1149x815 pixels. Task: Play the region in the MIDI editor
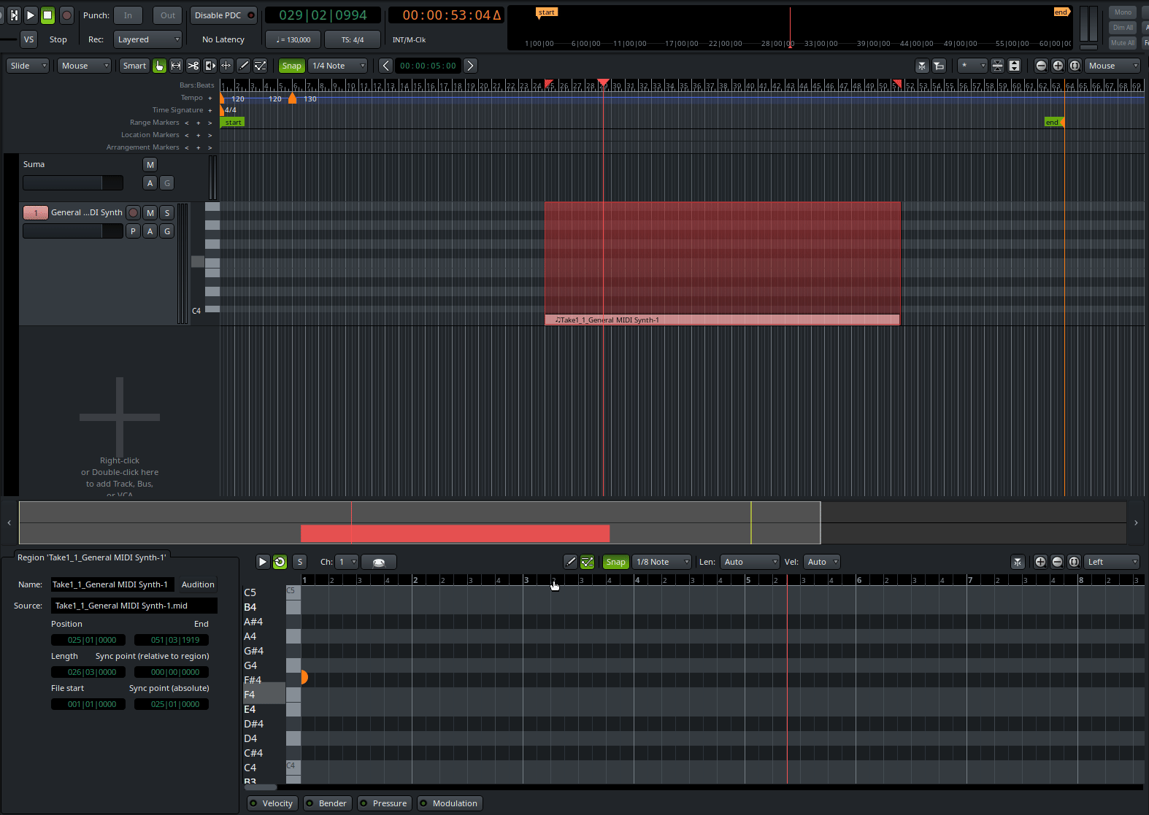[x=263, y=562]
